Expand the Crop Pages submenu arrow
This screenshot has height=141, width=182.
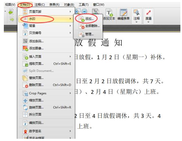70,93
